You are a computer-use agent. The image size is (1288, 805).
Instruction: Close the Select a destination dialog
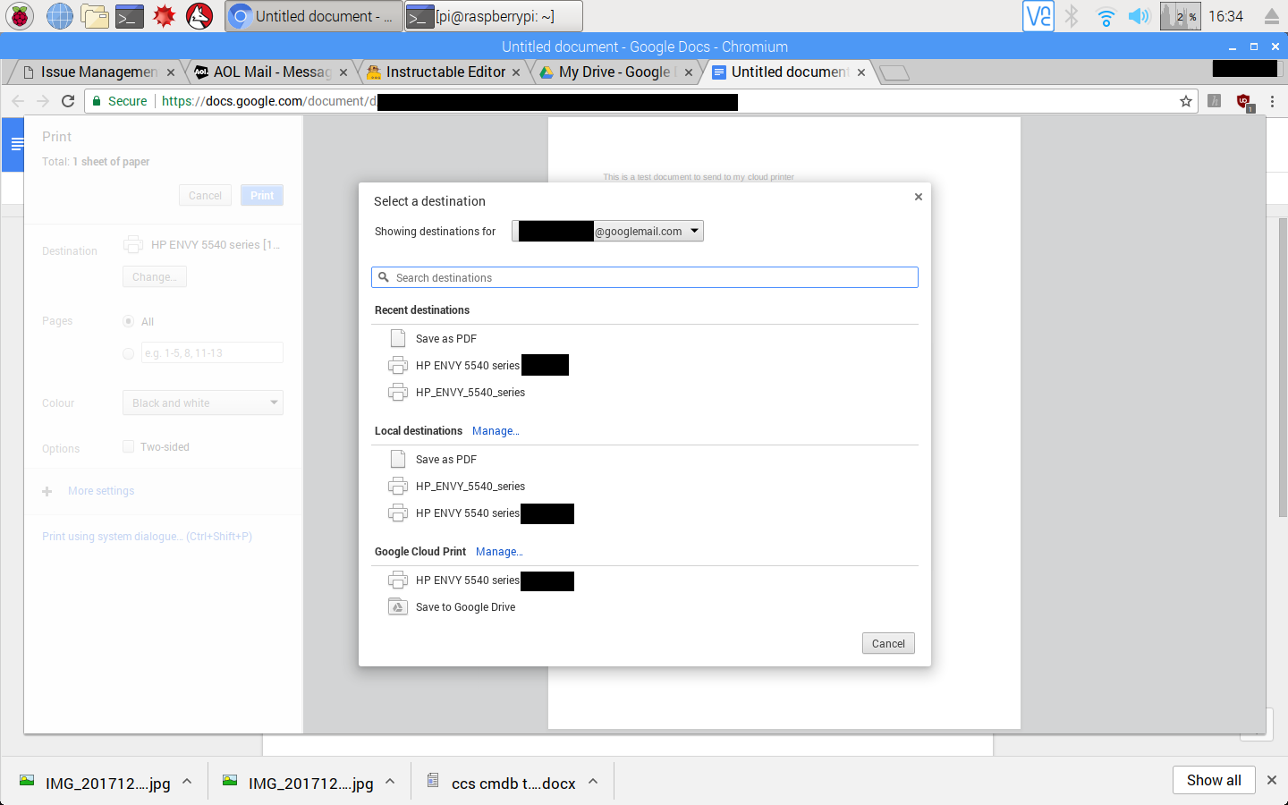[x=919, y=197]
